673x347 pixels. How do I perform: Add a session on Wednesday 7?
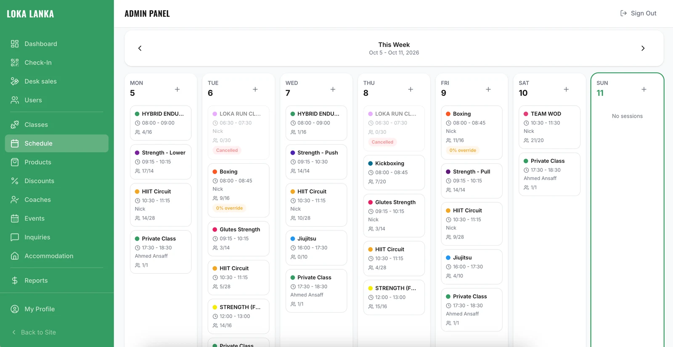click(x=333, y=89)
